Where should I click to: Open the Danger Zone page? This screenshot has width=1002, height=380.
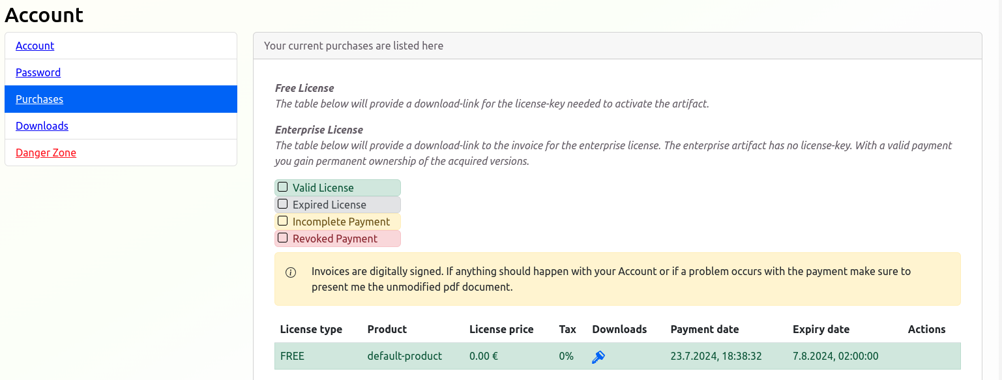pyautogui.click(x=46, y=153)
